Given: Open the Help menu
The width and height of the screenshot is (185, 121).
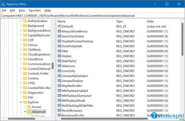Looking at the screenshot, I should [x=48, y=10].
